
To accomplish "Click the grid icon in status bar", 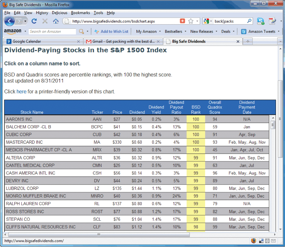I will [267, 241].
